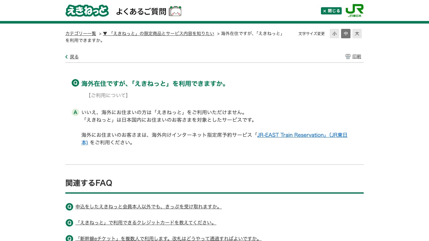Click the printer icon
This screenshot has height=241, width=429.
(348, 56)
